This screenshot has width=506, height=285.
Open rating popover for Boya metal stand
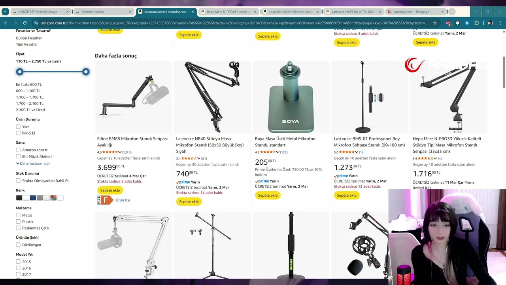coord(278,152)
